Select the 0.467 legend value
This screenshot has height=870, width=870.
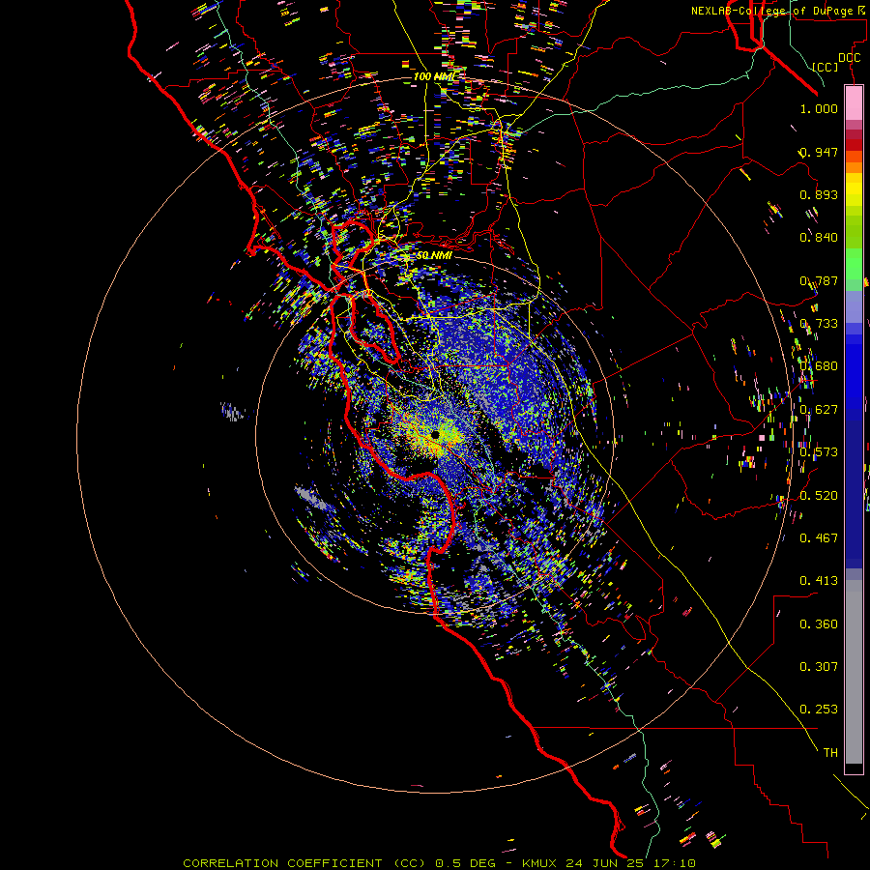pyautogui.click(x=819, y=538)
